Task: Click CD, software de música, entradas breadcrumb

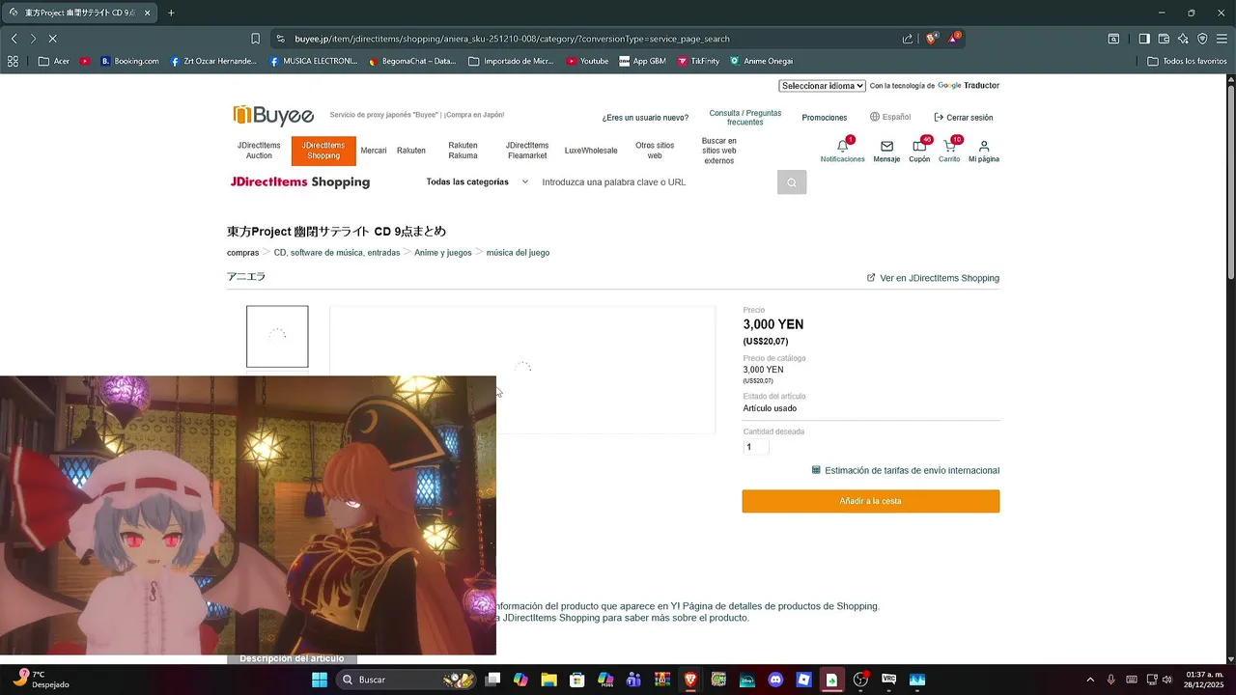Action: click(337, 253)
